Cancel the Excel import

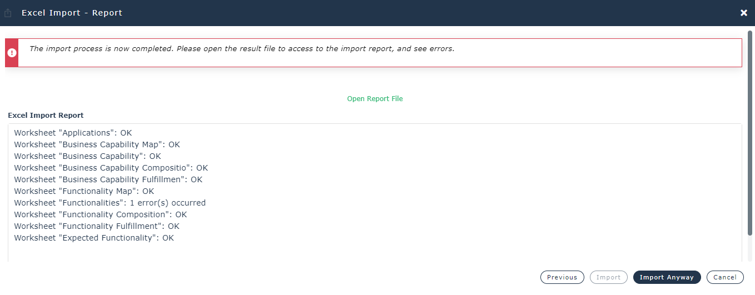pos(724,277)
